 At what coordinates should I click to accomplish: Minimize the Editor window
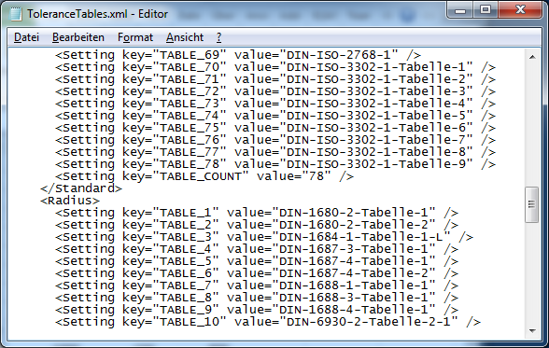(x=460, y=10)
